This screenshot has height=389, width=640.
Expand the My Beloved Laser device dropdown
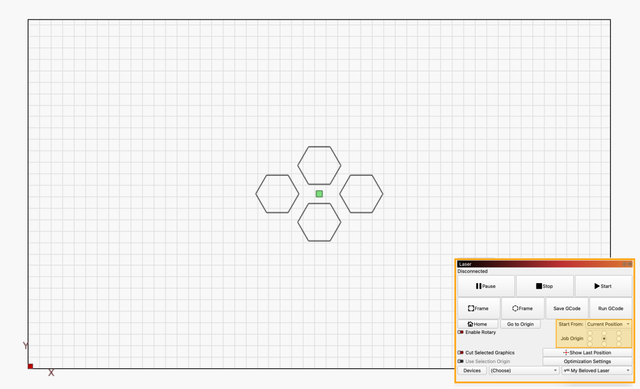[x=596, y=371]
